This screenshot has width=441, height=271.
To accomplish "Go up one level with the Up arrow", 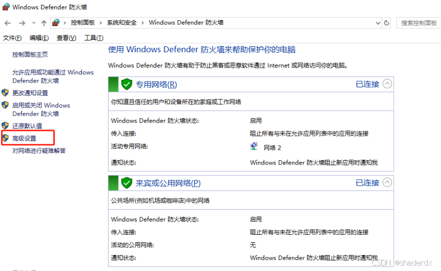I will point(44,23).
